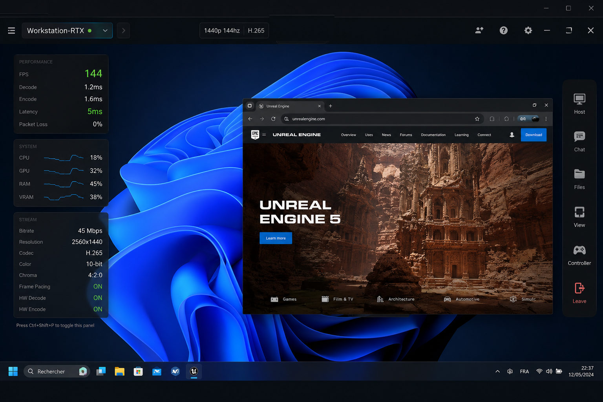
Task: Click the FRA language indicator
Action: (524, 371)
